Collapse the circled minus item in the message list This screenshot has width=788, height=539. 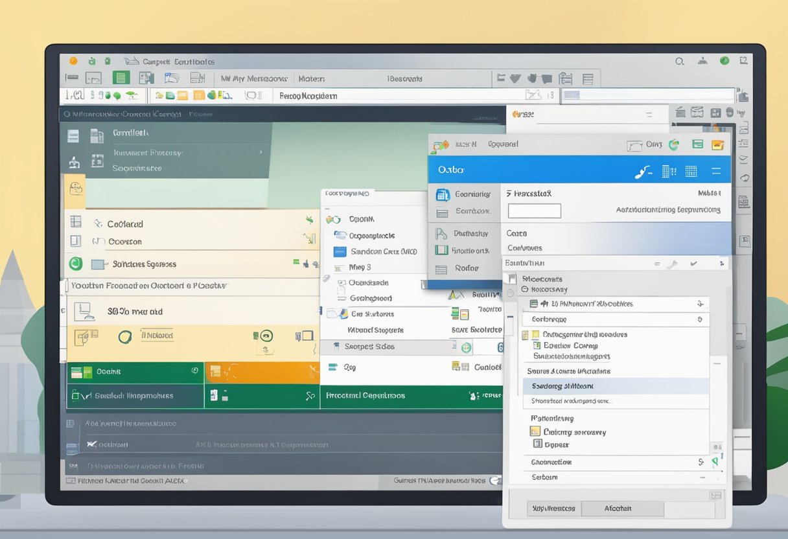pos(525,290)
